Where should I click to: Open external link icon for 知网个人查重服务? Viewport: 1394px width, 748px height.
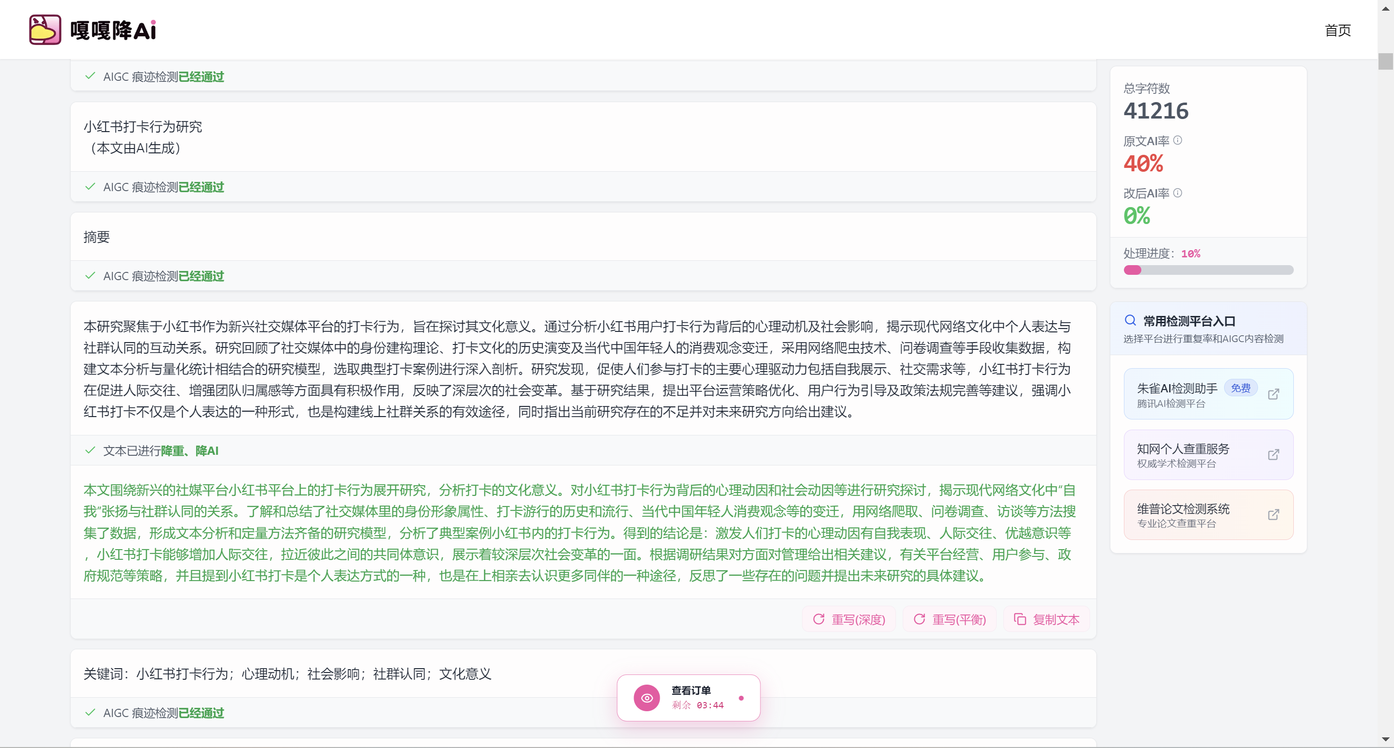point(1273,455)
